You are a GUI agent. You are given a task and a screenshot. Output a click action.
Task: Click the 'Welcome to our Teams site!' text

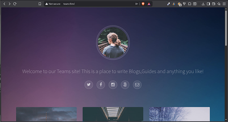pos(51,71)
